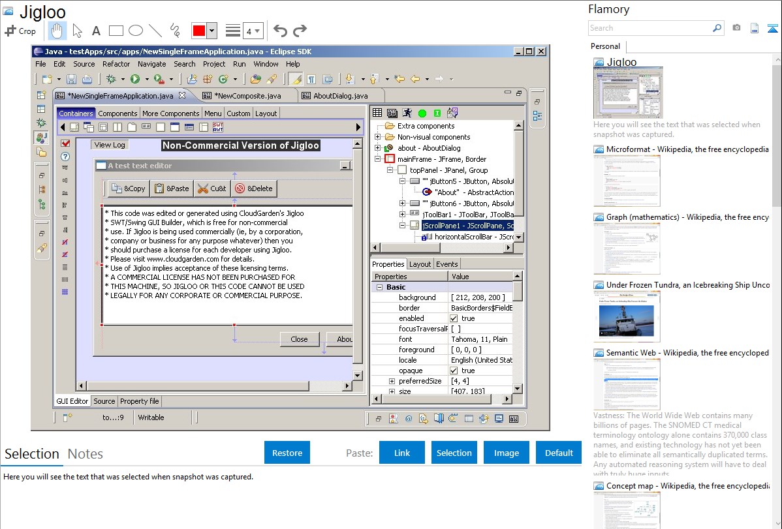Click the running man icon above outline

click(x=407, y=113)
